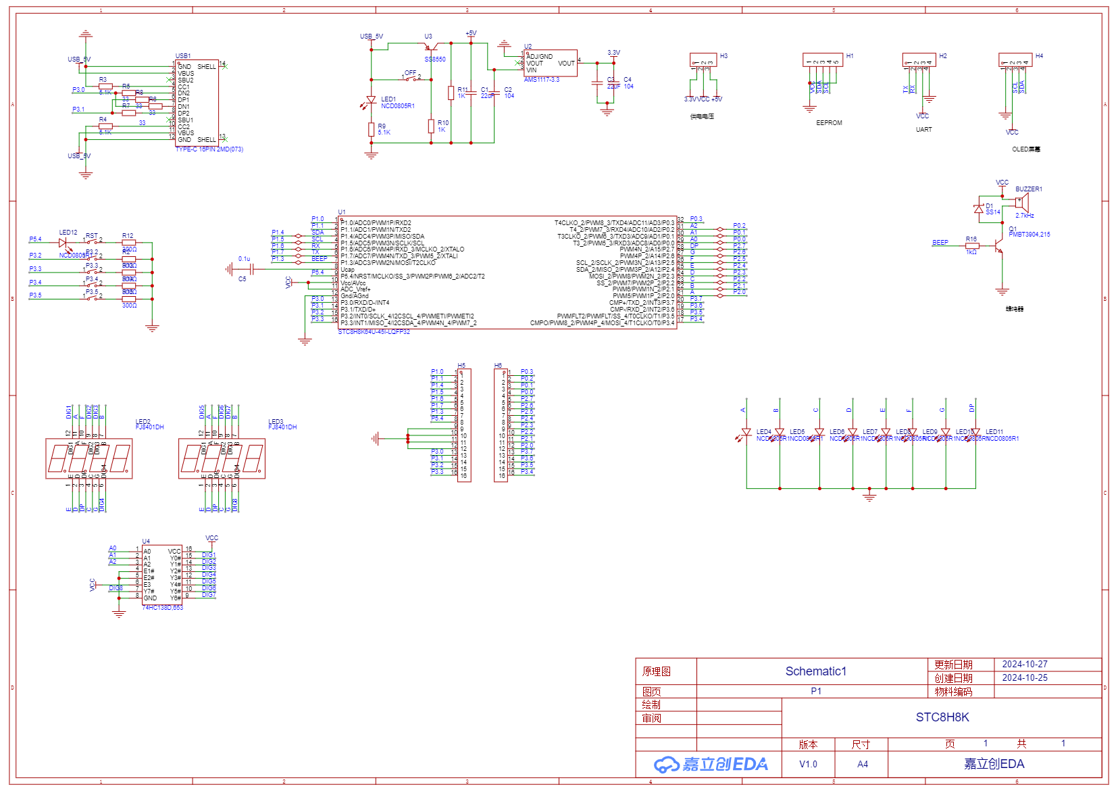Click the V1.0 version cell

[x=808, y=765]
